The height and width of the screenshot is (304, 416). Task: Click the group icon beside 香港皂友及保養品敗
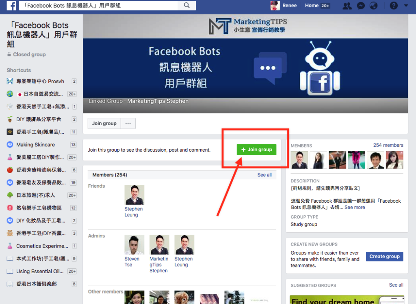click(10, 182)
